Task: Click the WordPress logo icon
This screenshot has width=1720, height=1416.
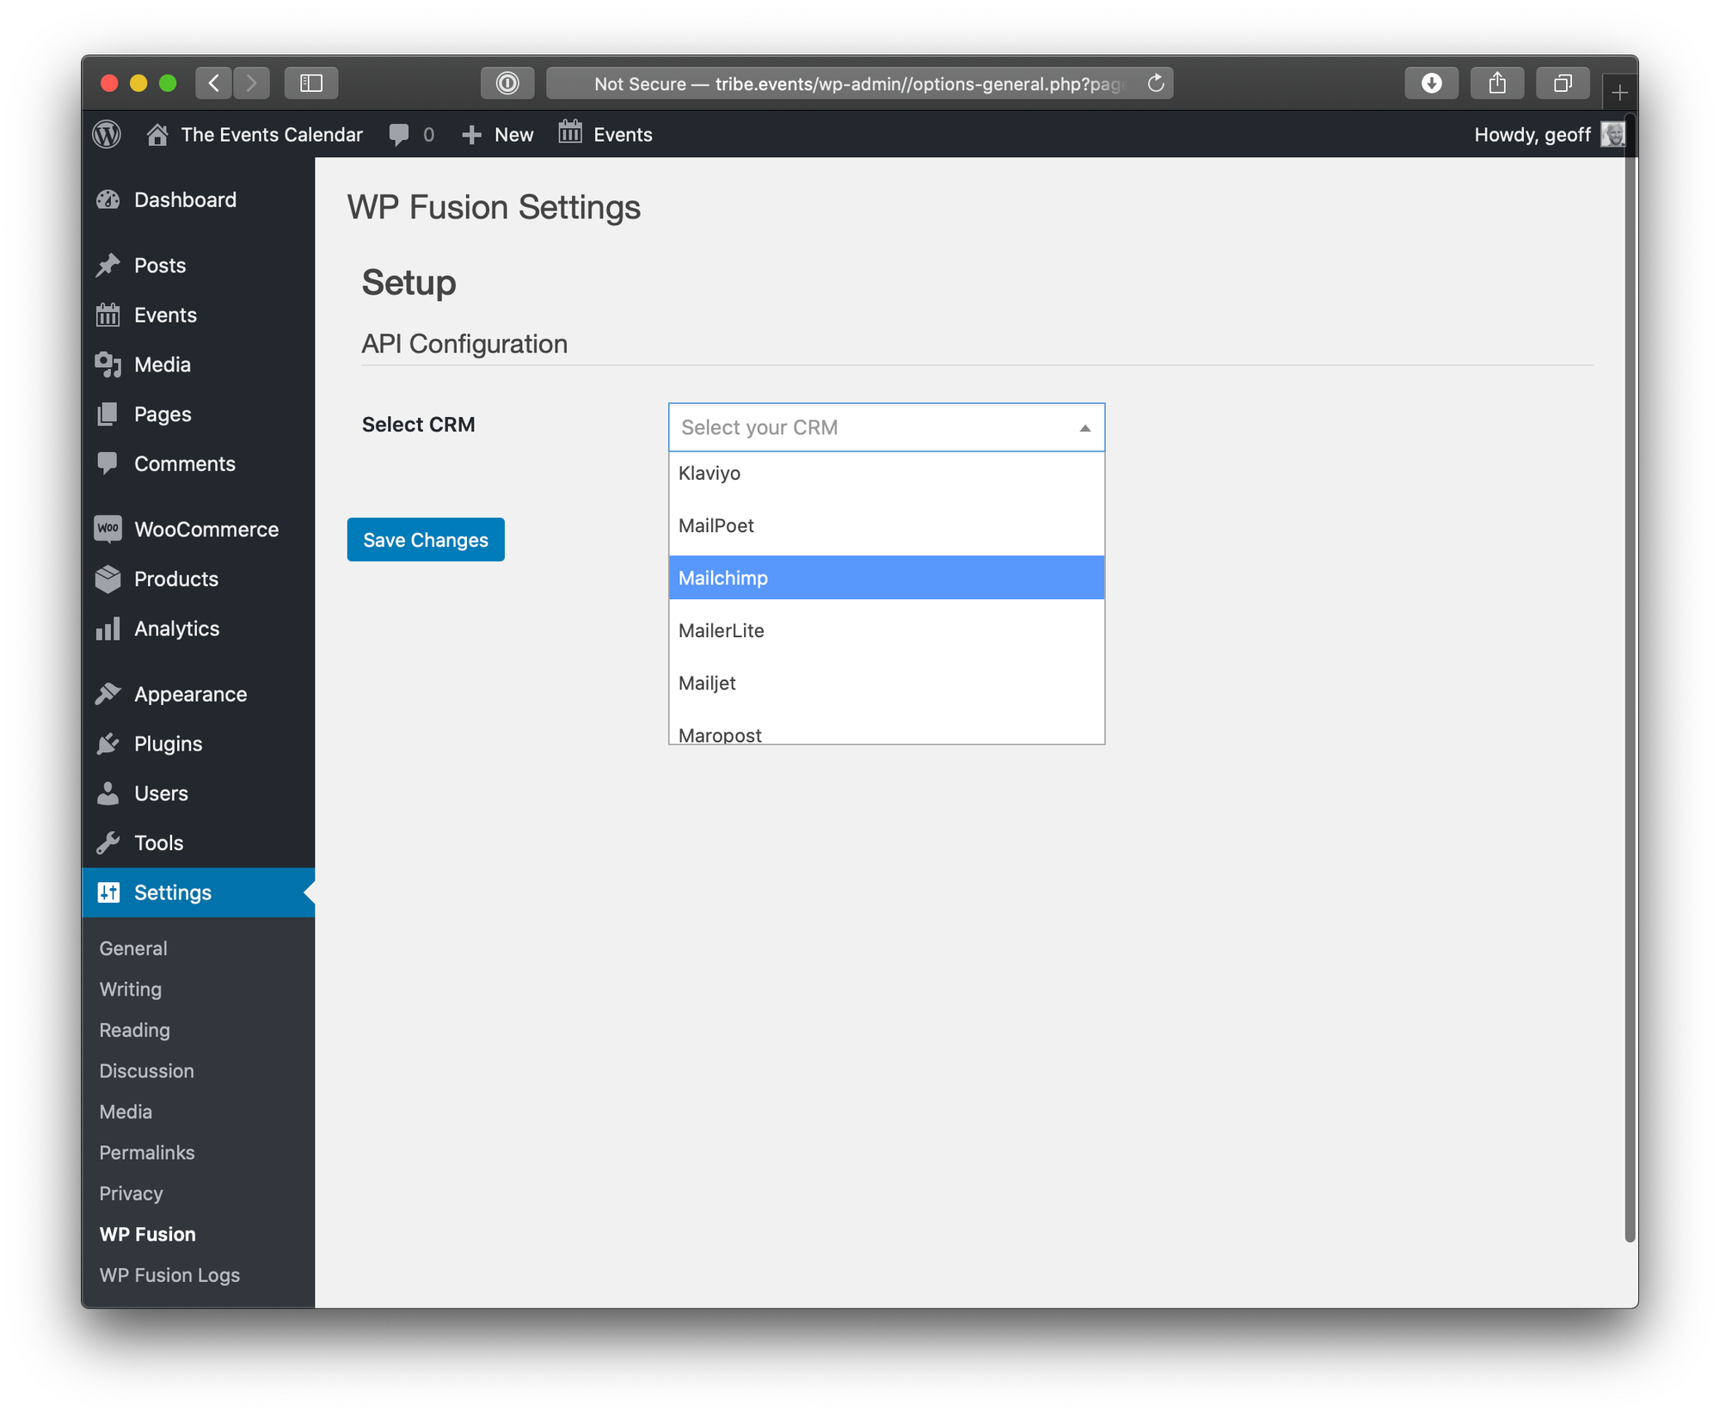Action: 107,134
